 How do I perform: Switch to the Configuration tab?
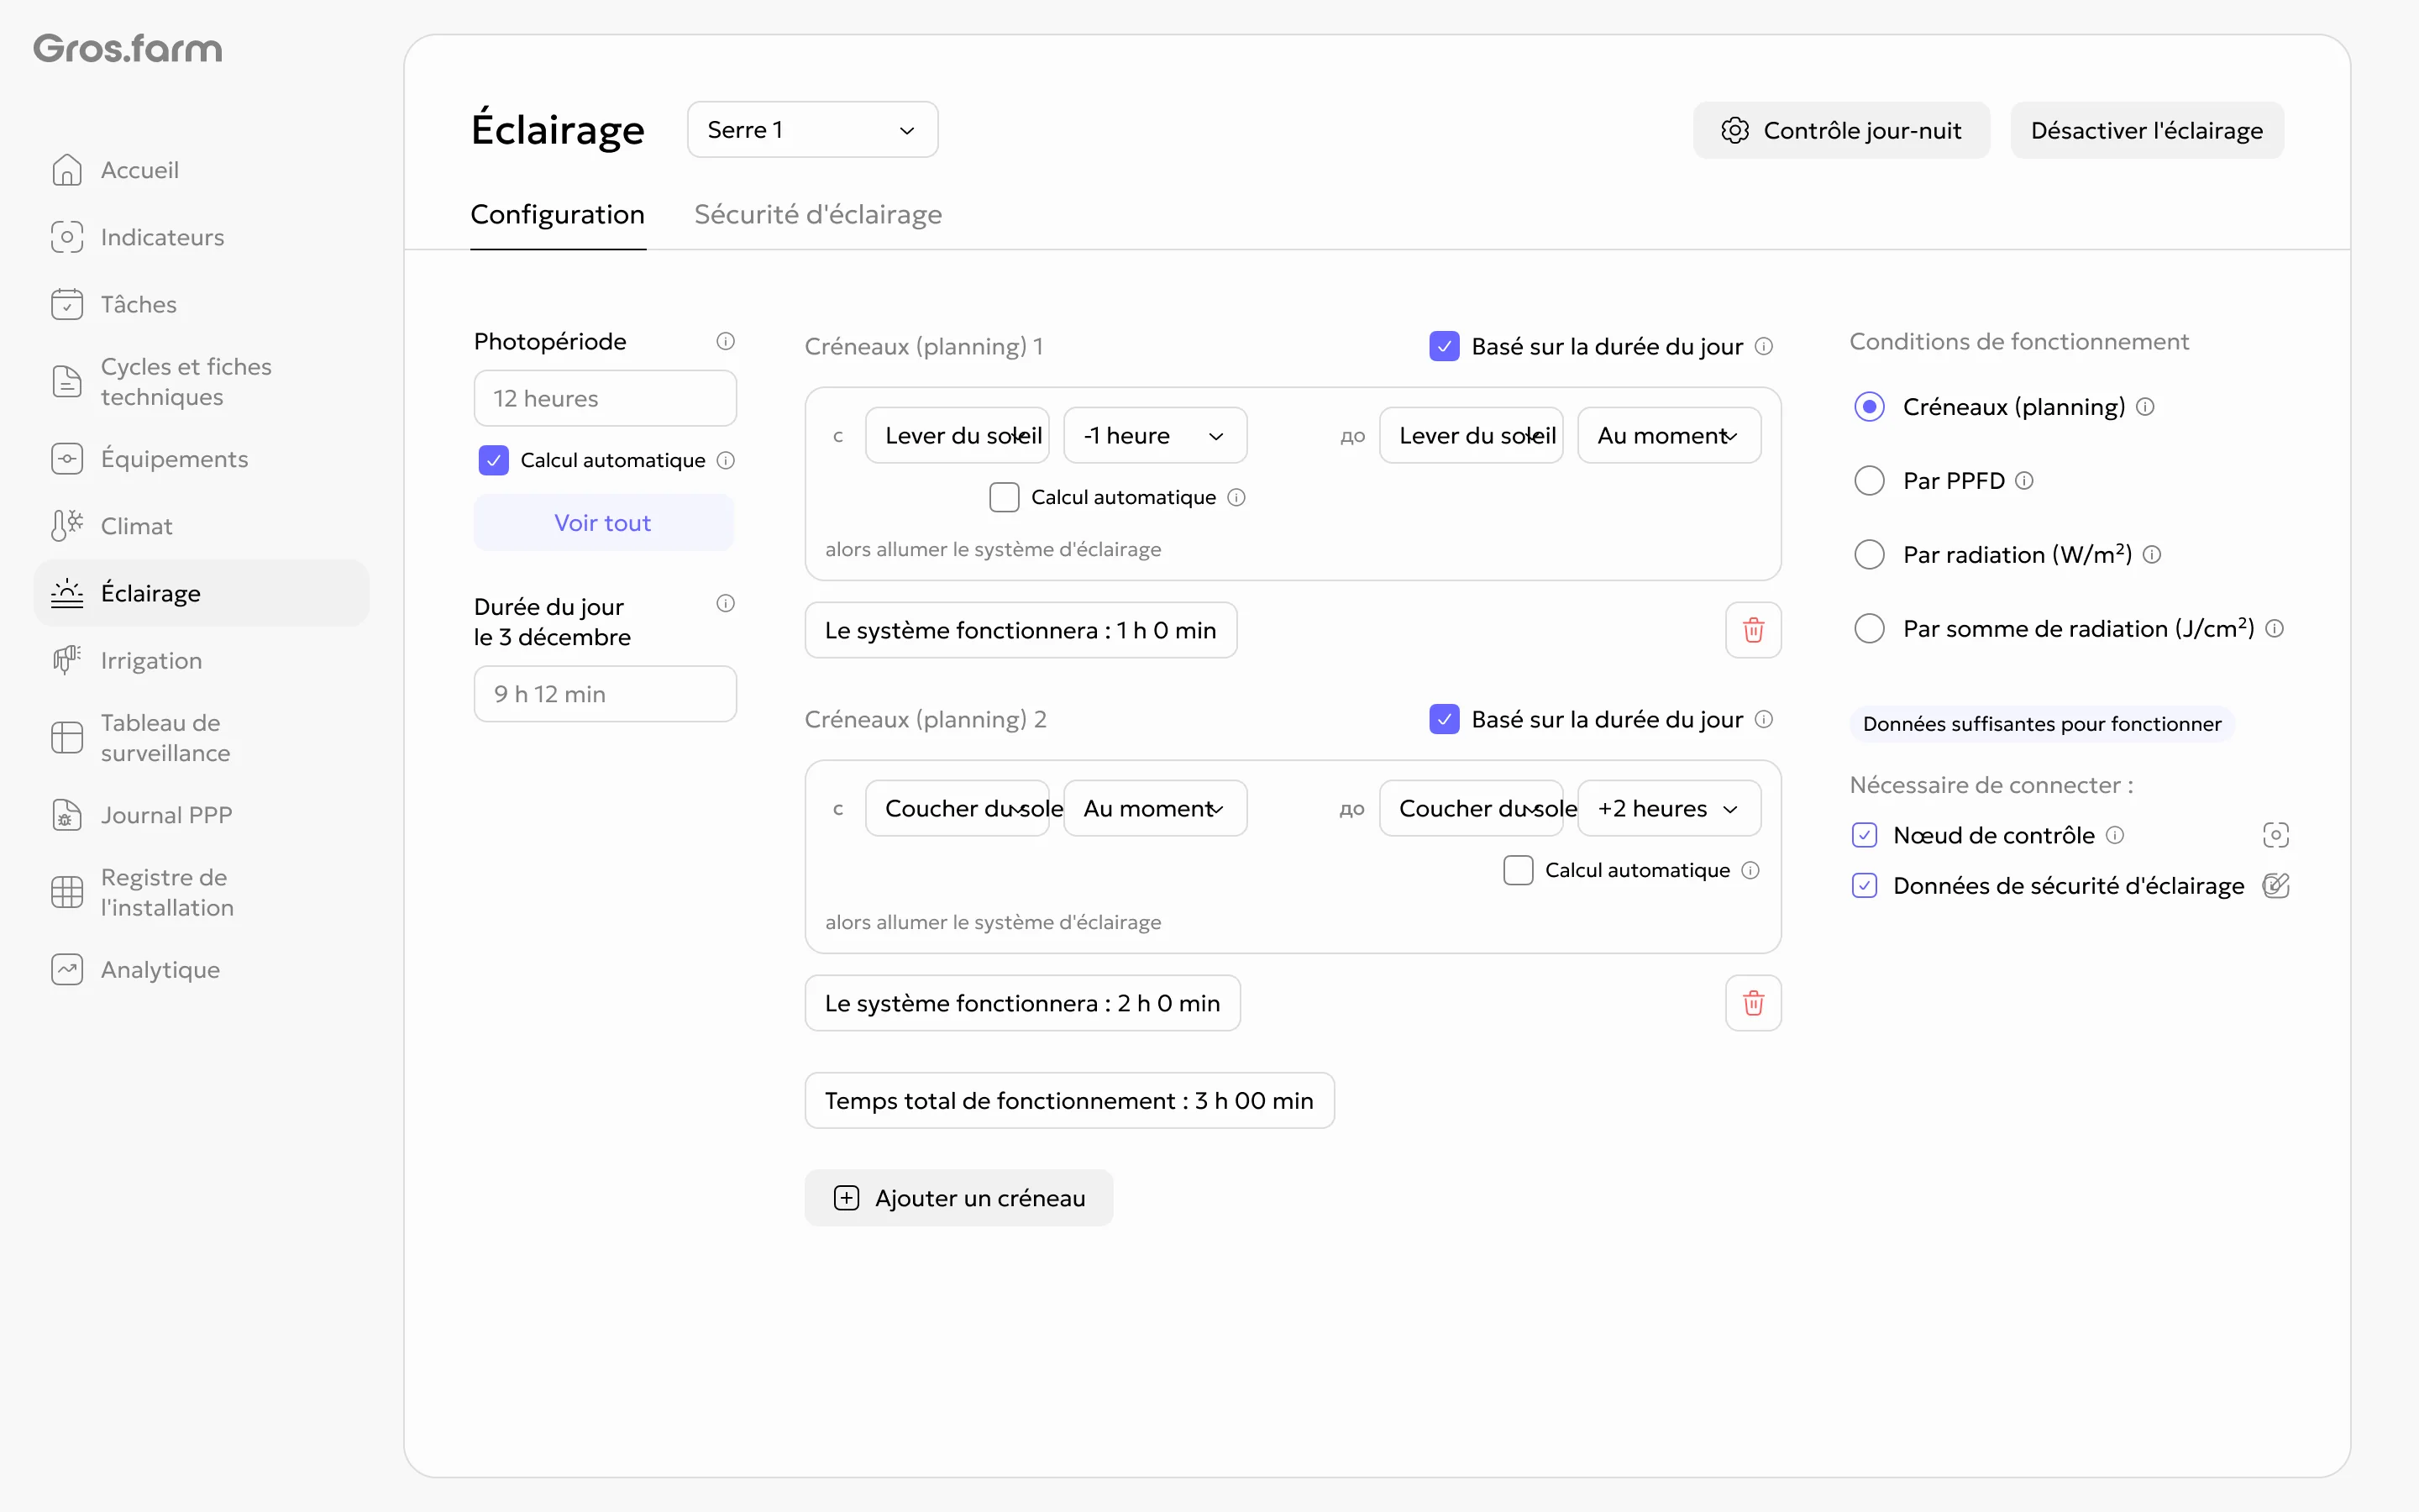click(x=558, y=215)
